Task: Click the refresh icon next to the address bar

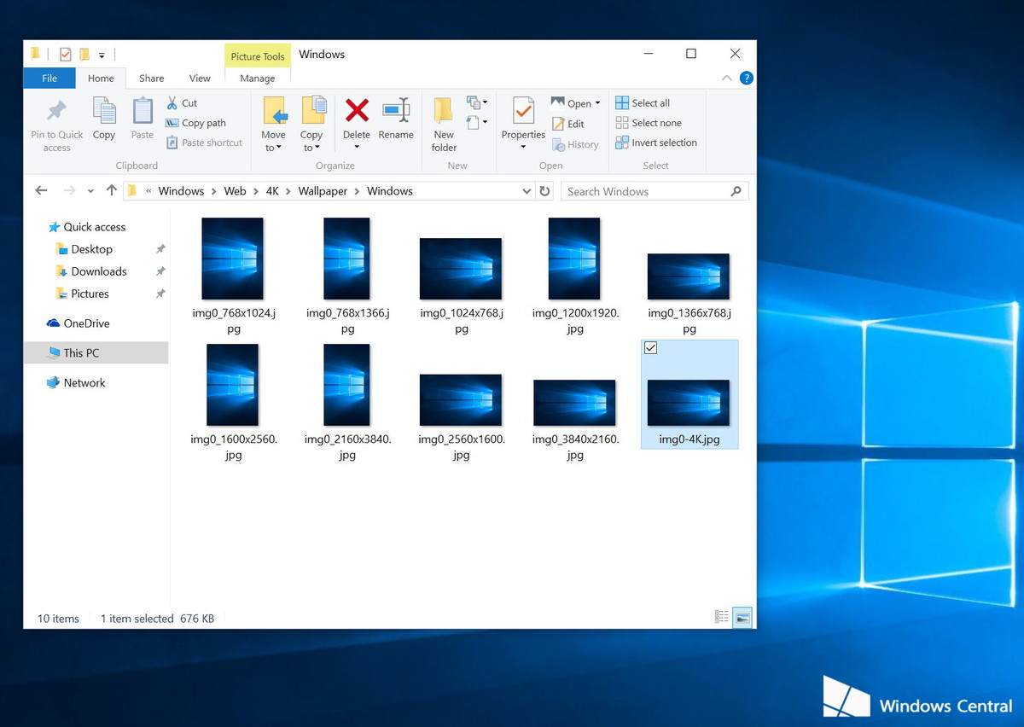Action: (545, 190)
